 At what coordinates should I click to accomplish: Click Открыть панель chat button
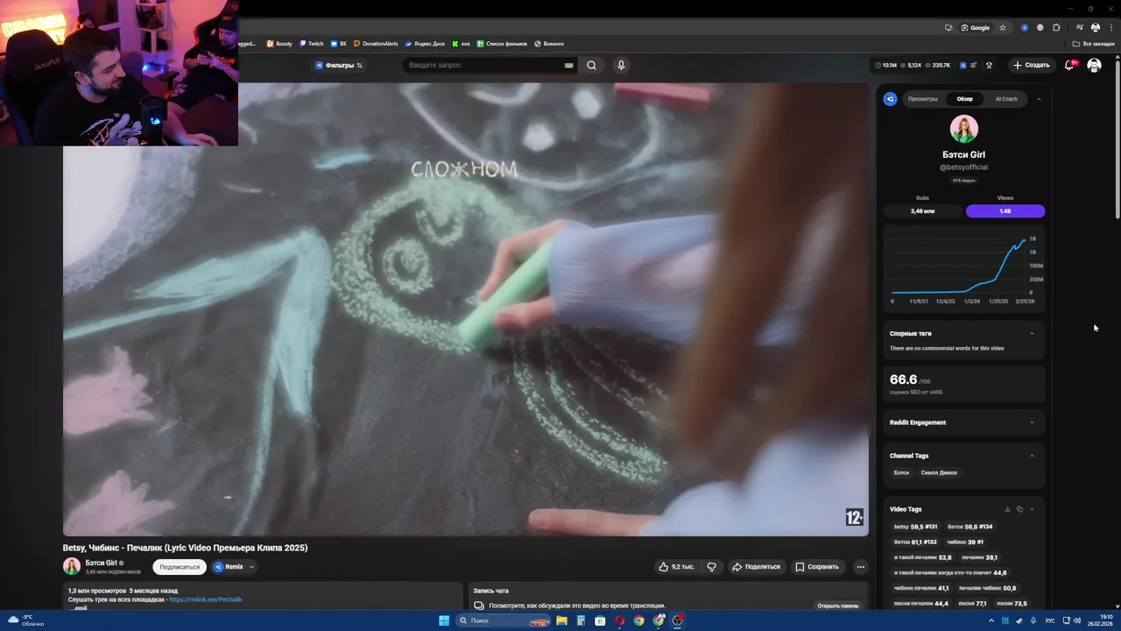click(x=838, y=606)
